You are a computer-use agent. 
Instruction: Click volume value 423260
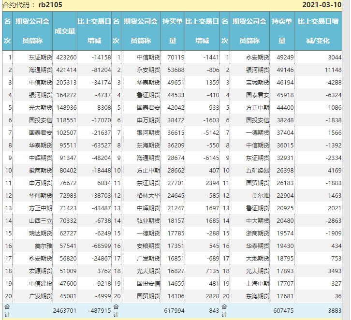[67, 58]
